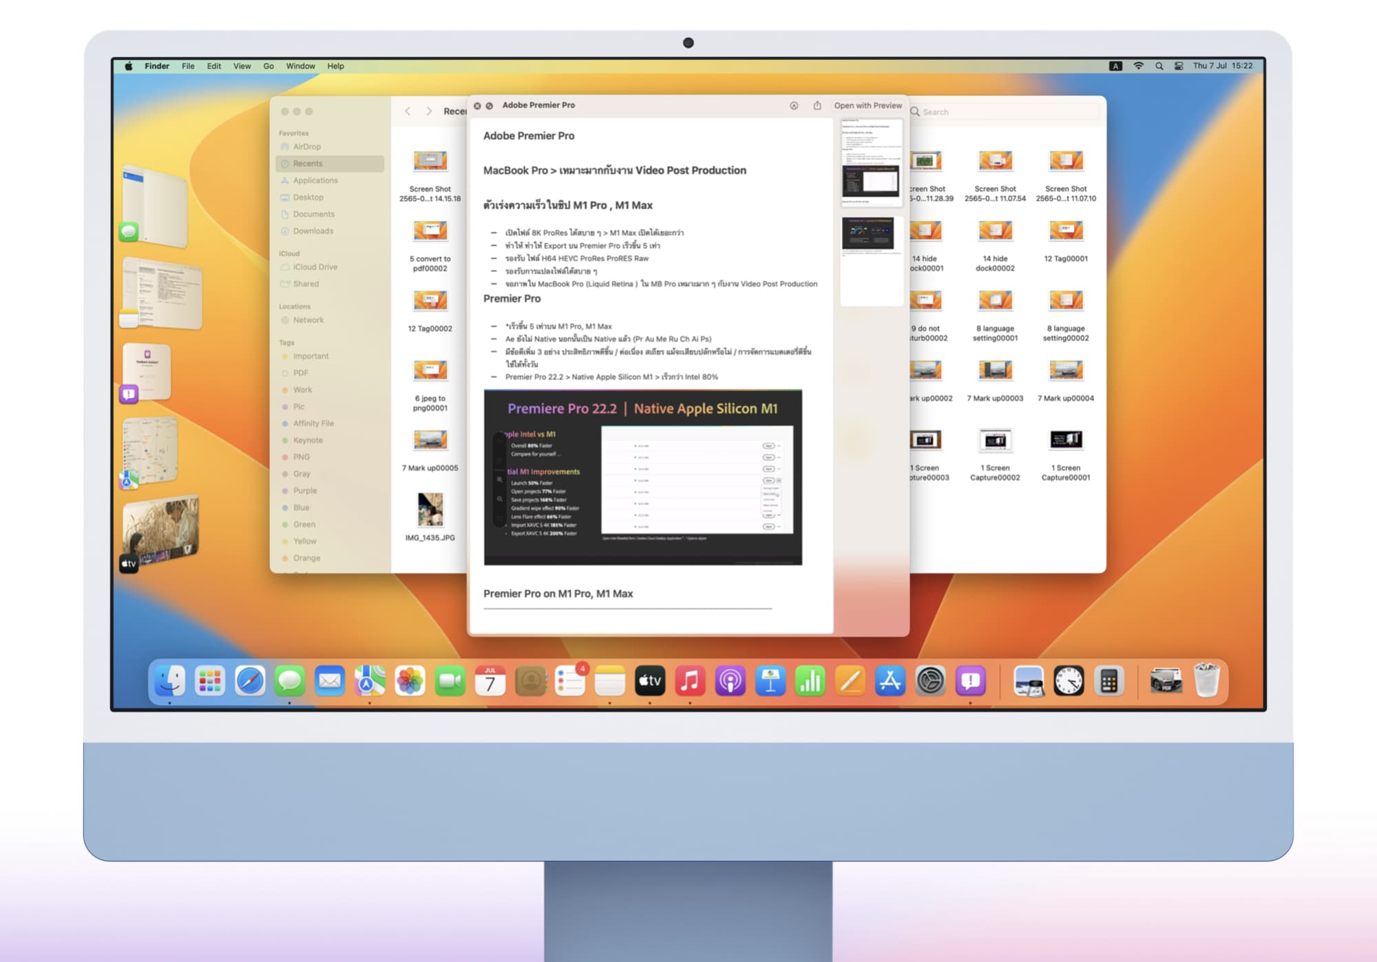Open the Reminders app with badge in Dock
Screen dimensions: 1377x962
pos(570,682)
